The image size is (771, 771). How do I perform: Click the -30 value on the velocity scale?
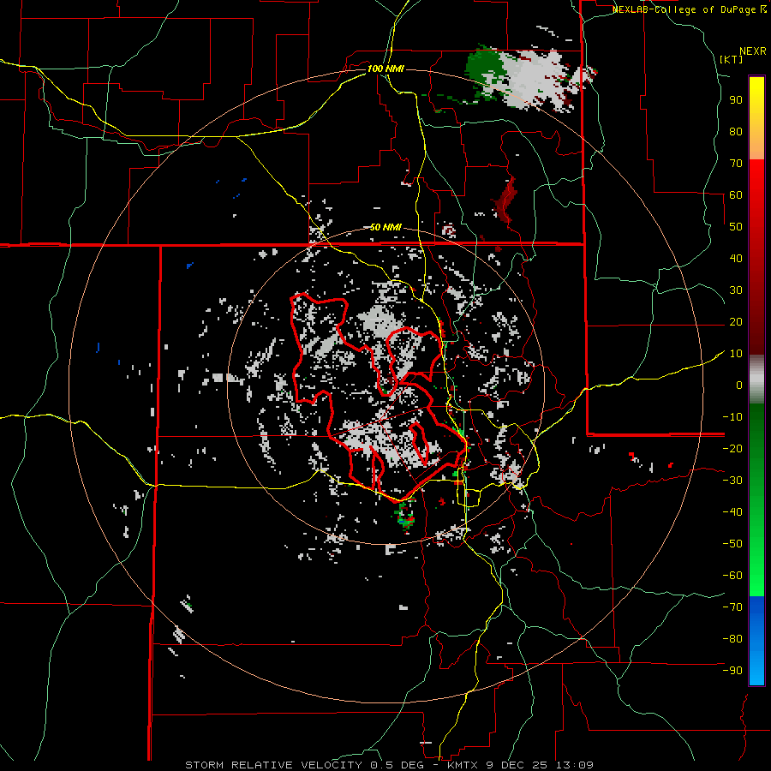pos(732,481)
